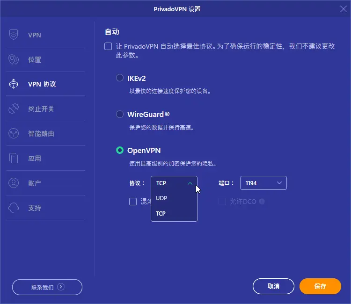Open the 位置 settings tab
Viewport: 351px width, 304px height.
46,59
